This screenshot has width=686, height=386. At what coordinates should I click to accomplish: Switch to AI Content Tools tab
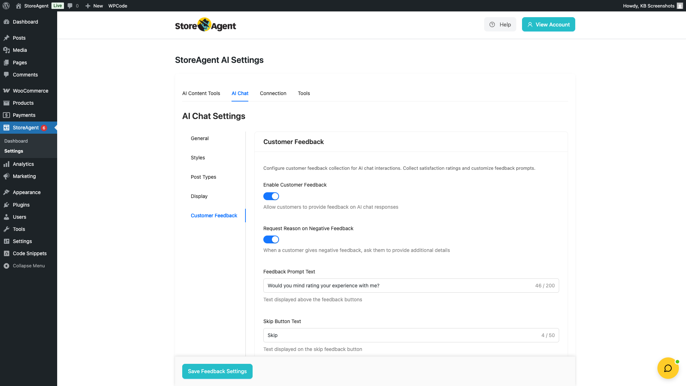tap(201, 93)
